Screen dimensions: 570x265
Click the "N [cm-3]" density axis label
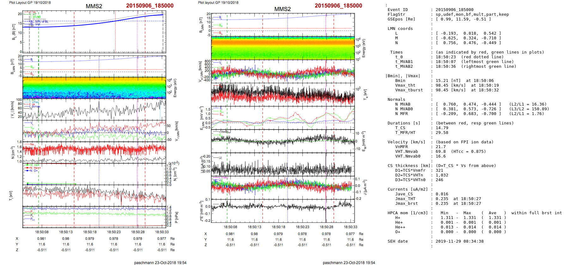[13, 153]
